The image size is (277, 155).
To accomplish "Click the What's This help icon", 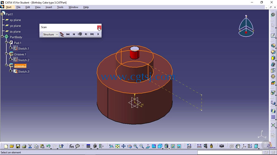I will pyautogui.click(x=61, y=146).
